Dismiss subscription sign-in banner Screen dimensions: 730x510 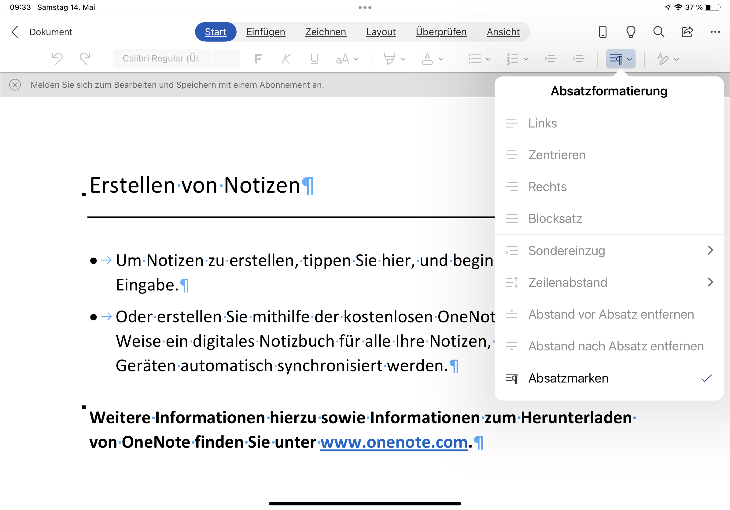click(x=15, y=84)
